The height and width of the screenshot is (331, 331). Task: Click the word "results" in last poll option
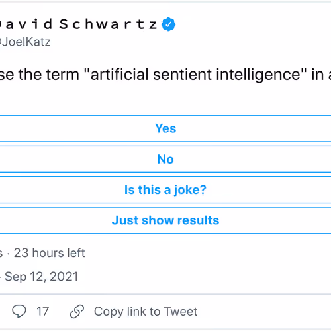(198, 220)
